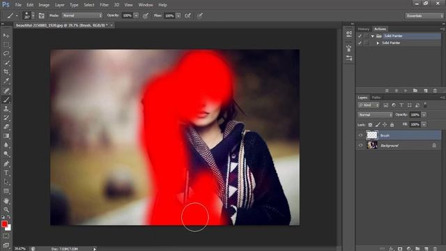
Task: Hide the Background layer
Action: click(360, 145)
